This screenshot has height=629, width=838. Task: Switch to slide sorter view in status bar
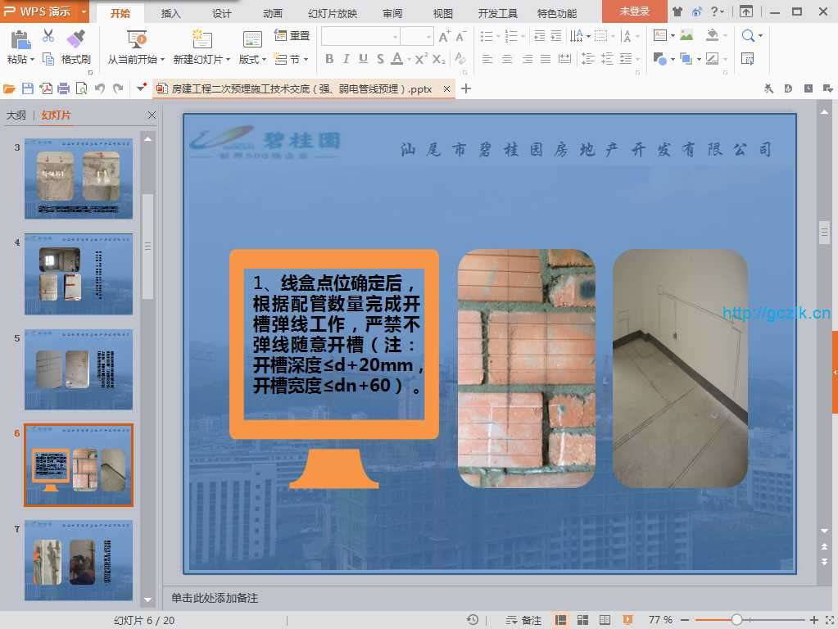coord(583,620)
